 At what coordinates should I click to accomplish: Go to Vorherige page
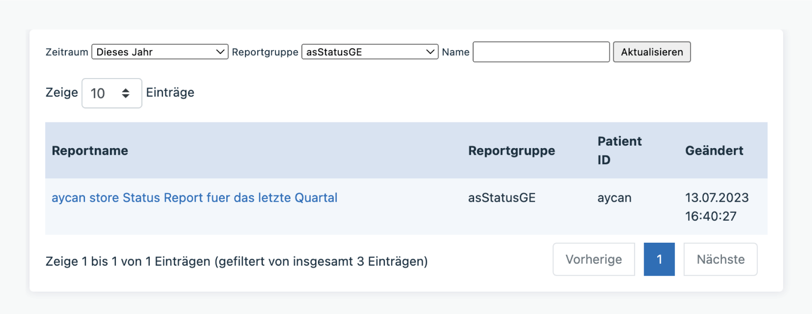pyautogui.click(x=594, y=259)
